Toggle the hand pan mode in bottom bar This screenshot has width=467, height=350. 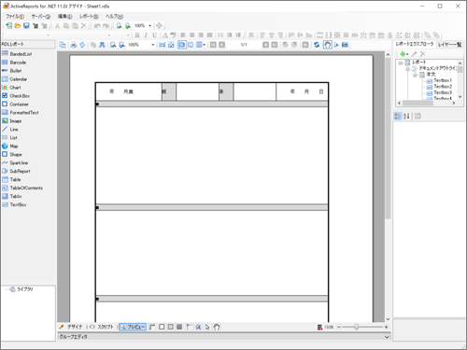coord(217,327)
